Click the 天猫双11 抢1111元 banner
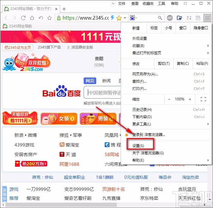The image size is (213, 208). coord(20,118)
